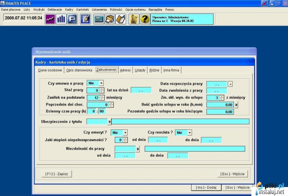Open the Deklaracje menu
The image size is (288, 196).
coord(55,10)
